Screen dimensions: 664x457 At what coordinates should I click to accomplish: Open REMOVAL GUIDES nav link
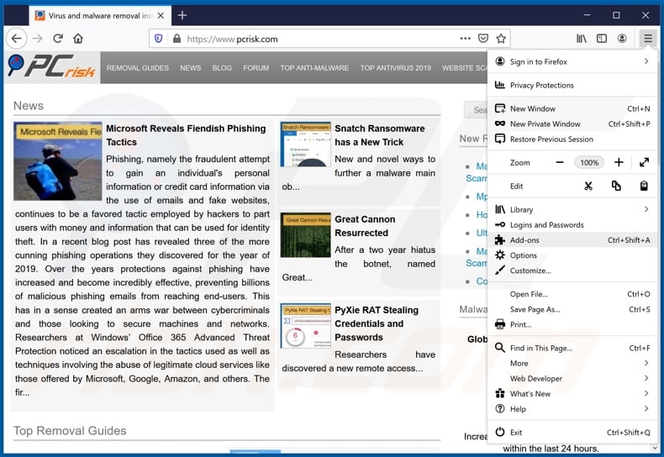pos(138,68)
